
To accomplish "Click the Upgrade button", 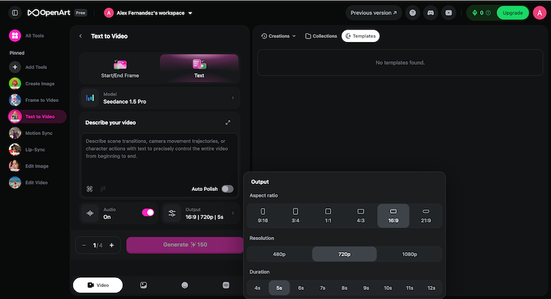I will tap(512, 12).
